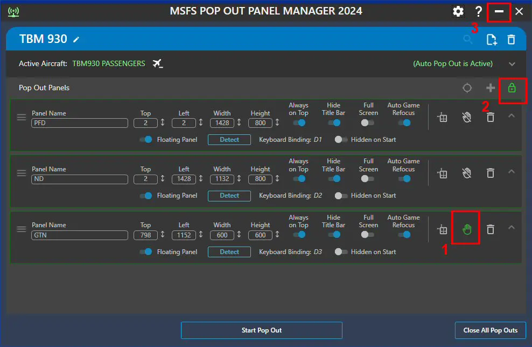This screenshot has height=347, width=532.
Task: Click GTN Left field showing 1152
Action: coord(184,235)
